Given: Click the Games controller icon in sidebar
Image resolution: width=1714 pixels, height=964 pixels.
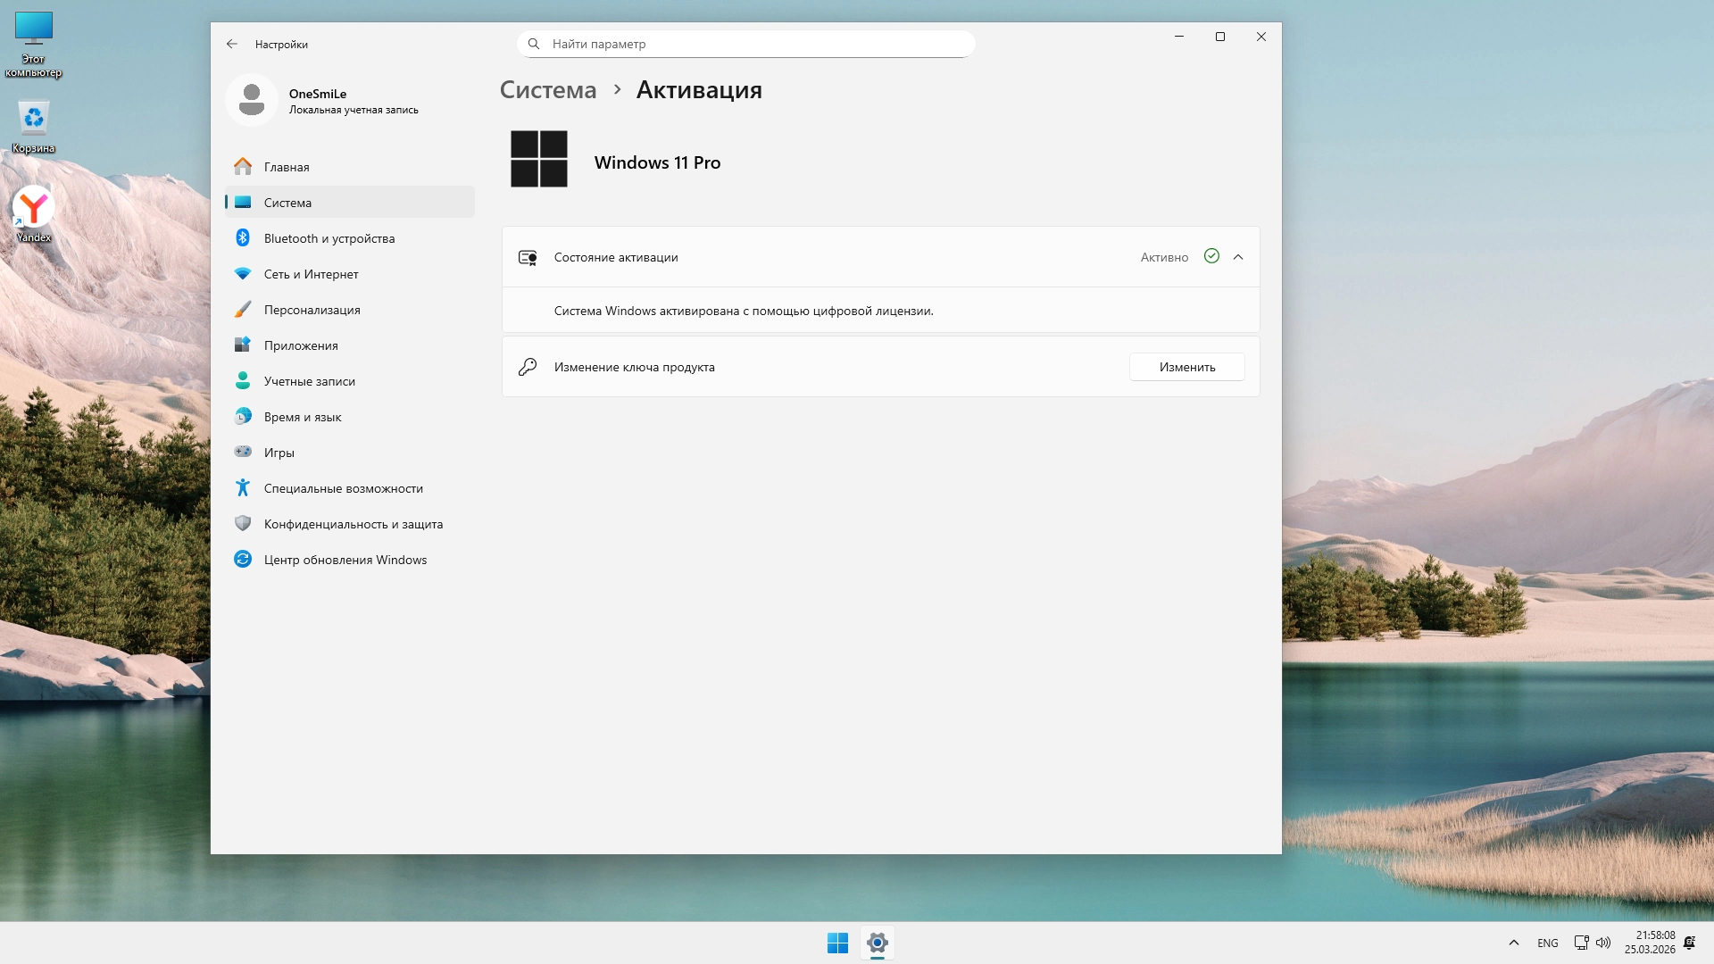Looking at the screenshot, I should click(242, 452).
